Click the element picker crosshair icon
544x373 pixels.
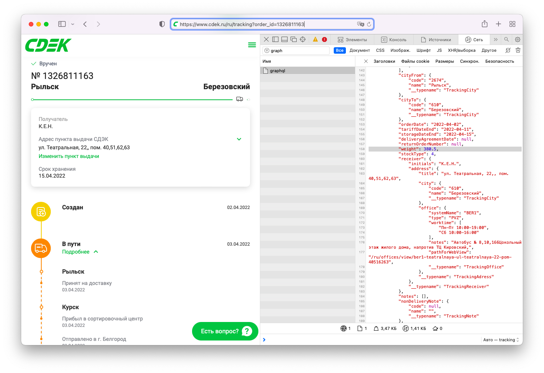[x=303, y=39]
